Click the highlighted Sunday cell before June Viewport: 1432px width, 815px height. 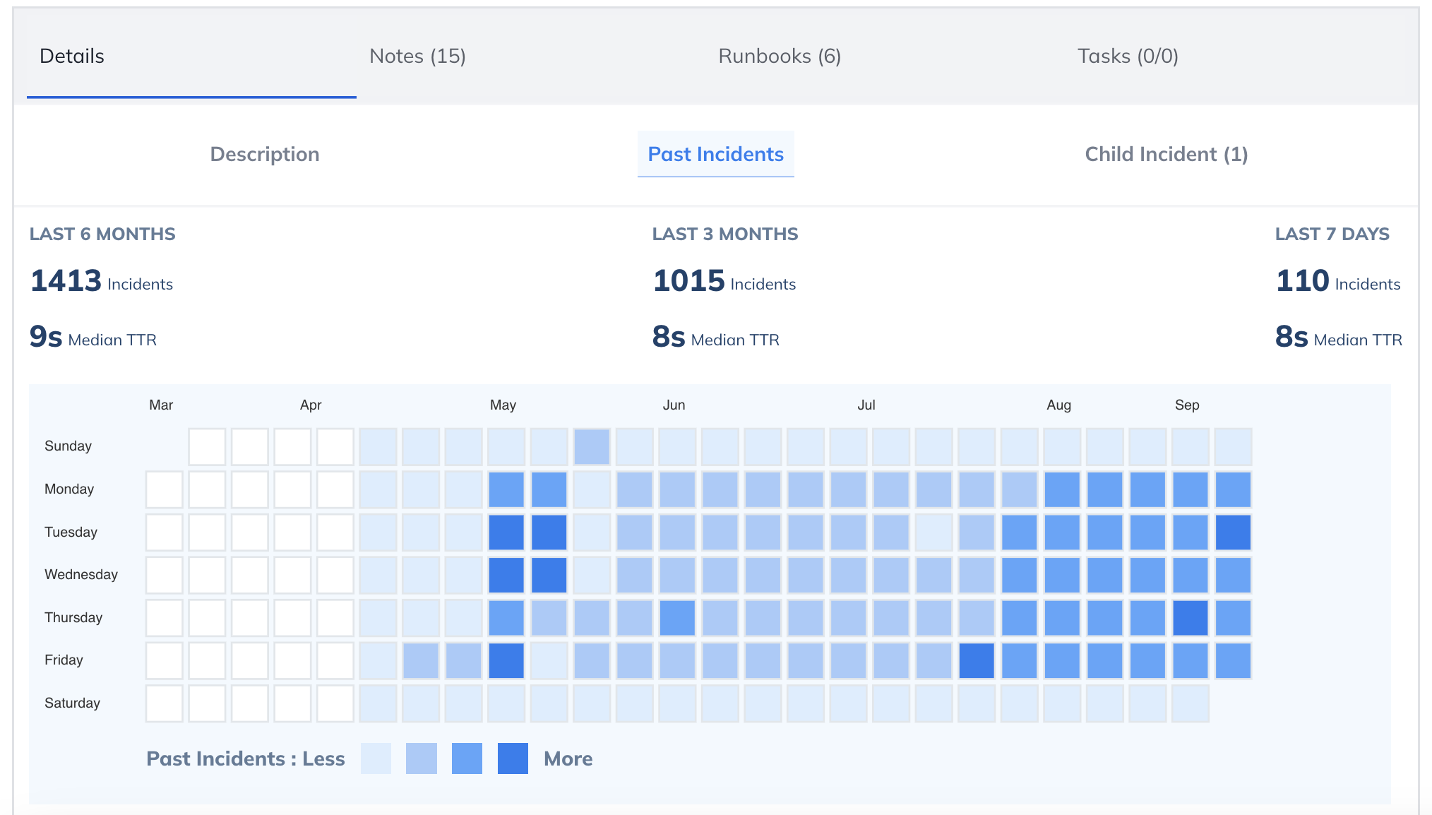pyautogui.click(x=592, y=446)
